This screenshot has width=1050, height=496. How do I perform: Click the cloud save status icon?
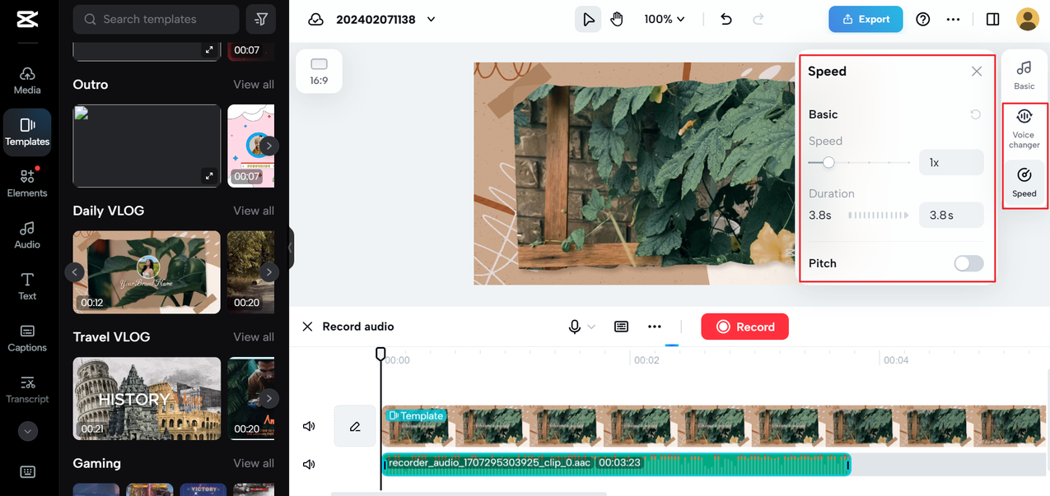(315, 19)
